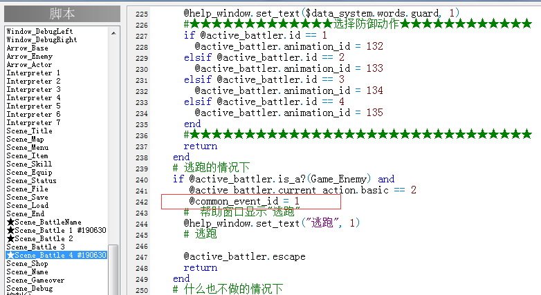Click the 逃跑的情况下 comment on line 239
The width and height of the screenshot is (541, 295).
pyautogui.click(x=211, y=168)
